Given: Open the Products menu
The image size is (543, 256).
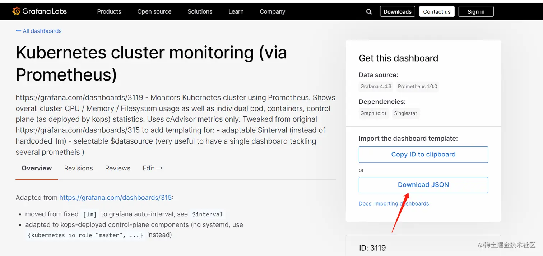Looking at the screenshot, I should pos(109,12).
